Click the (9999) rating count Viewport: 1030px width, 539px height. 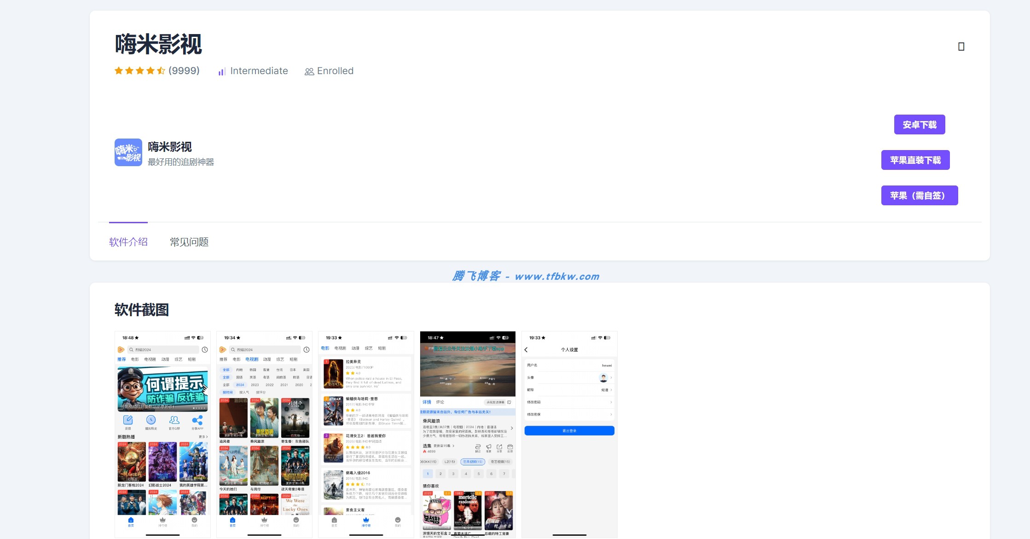[x=184, y=71]
